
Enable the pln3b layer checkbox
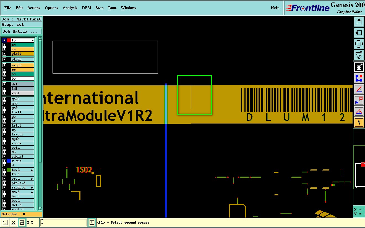click(4, 59)
